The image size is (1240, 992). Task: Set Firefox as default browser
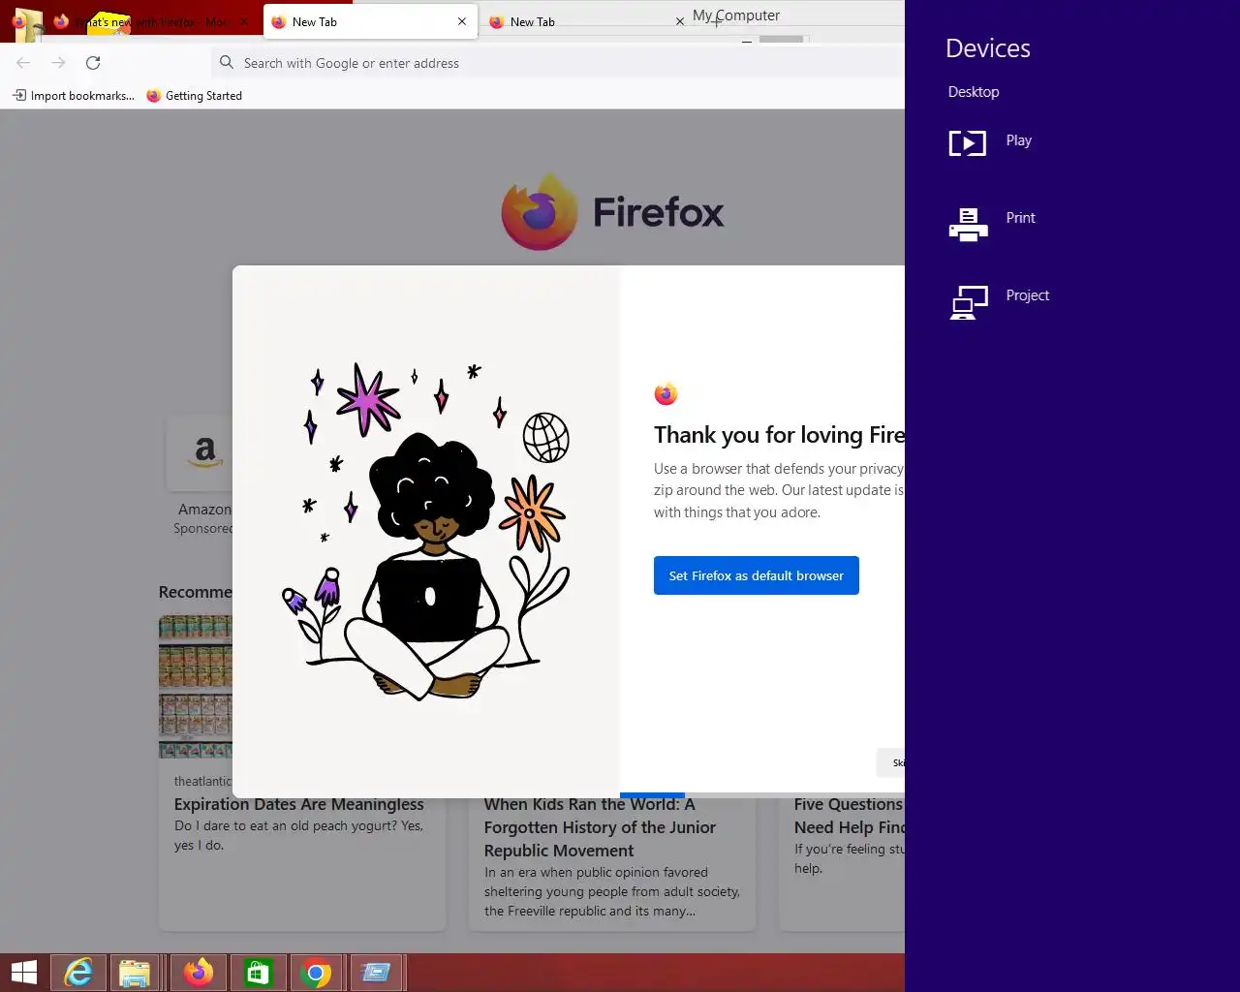tap(756, 575)
